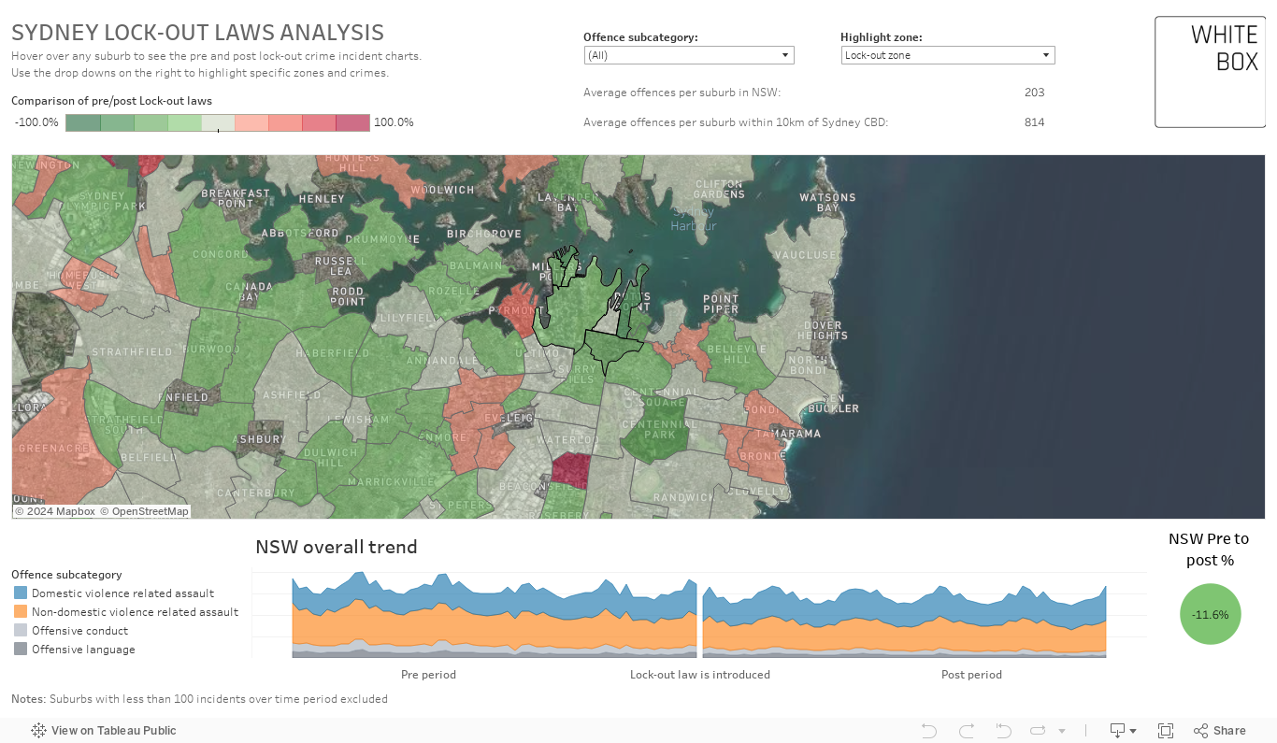The width and height of the screenshot is (1277, 743).
Task: Click the Marrickville suburb label
Action: coord(390,482)
